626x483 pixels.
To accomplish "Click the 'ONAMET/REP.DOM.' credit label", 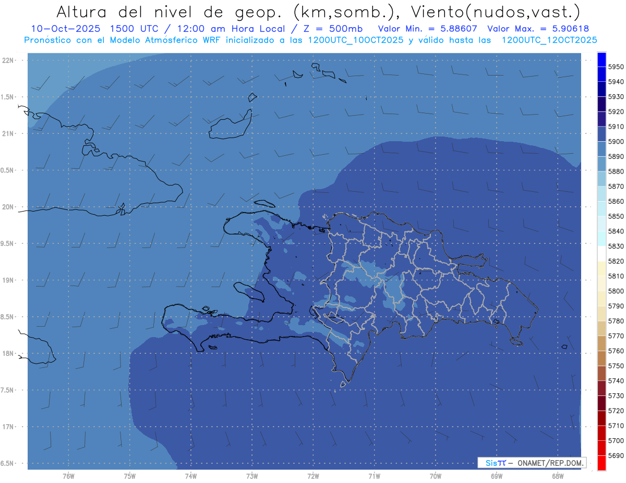I will (x=550, y=463).
